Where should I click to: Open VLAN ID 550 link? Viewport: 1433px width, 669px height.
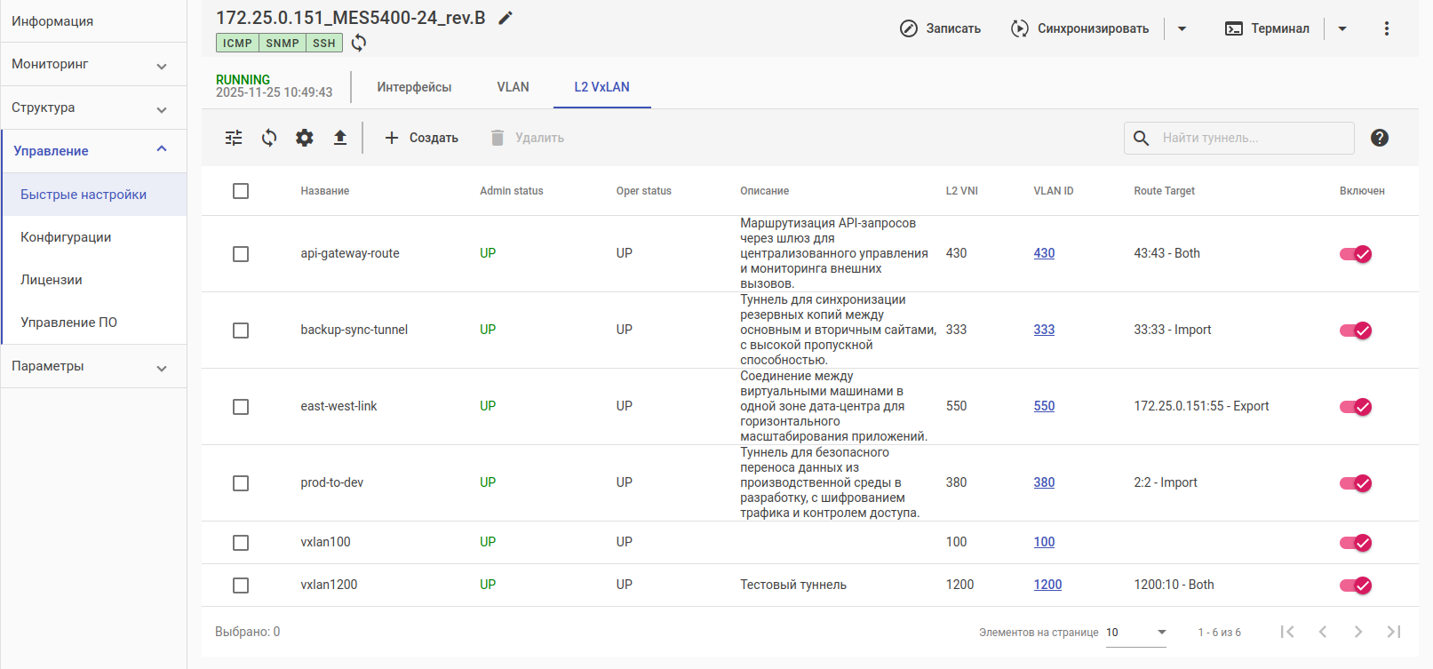tap(1044, 406)
